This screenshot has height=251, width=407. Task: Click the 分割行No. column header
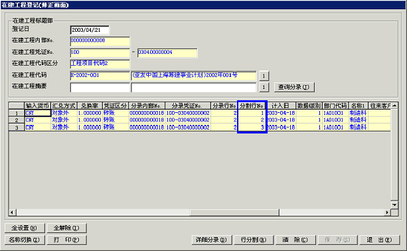252,106
